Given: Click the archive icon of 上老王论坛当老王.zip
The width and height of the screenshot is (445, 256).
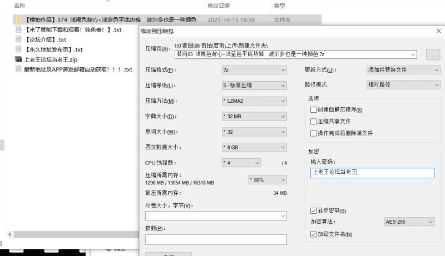Looking at the screenshot, I should pos(18,59).
